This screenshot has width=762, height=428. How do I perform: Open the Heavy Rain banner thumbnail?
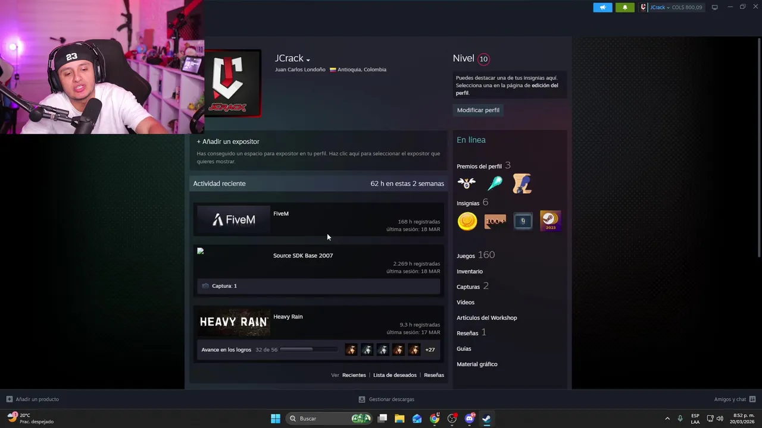pos(234,322)
